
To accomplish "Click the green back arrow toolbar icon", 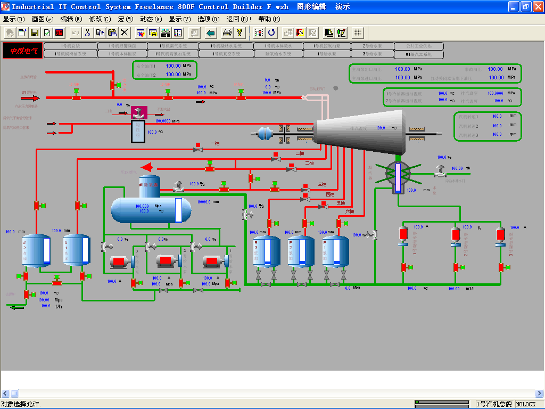I will coord(211,32).
